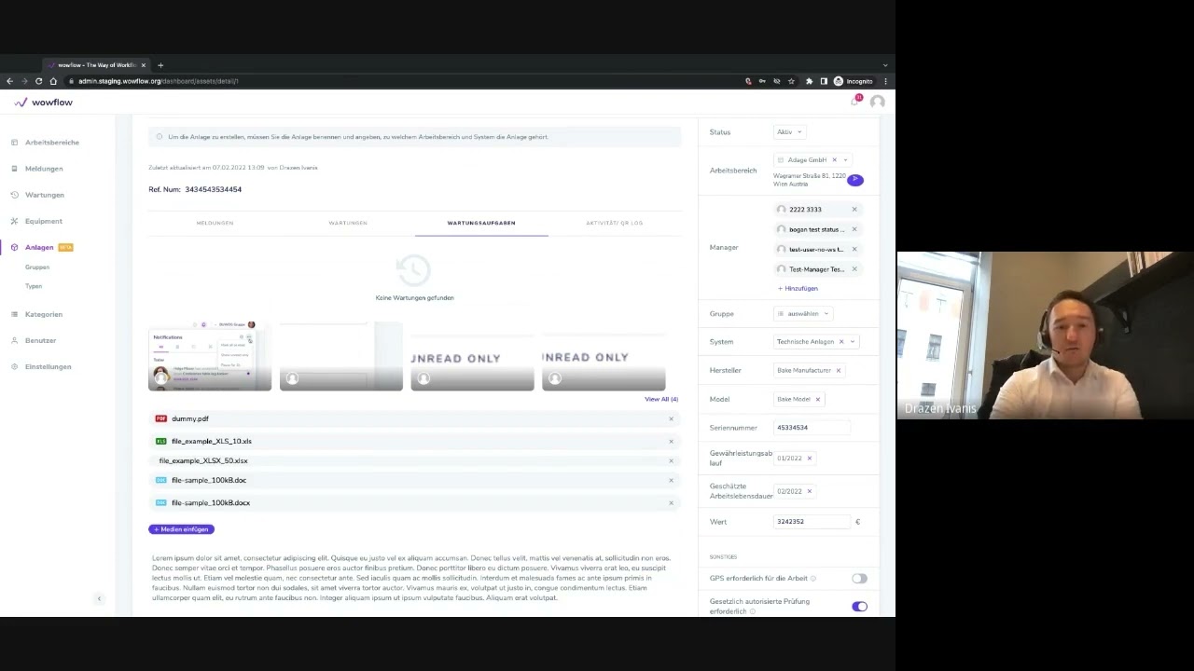Open the blank second thumbnail

click(x=341, y=356)
